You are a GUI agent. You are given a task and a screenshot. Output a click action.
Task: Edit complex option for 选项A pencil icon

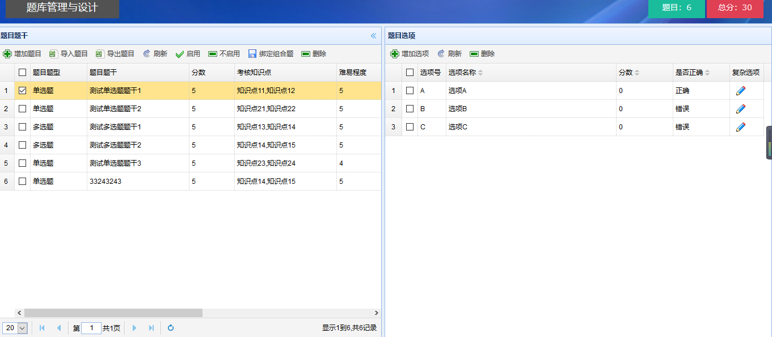pyautogui.click(x=740, y=91)
